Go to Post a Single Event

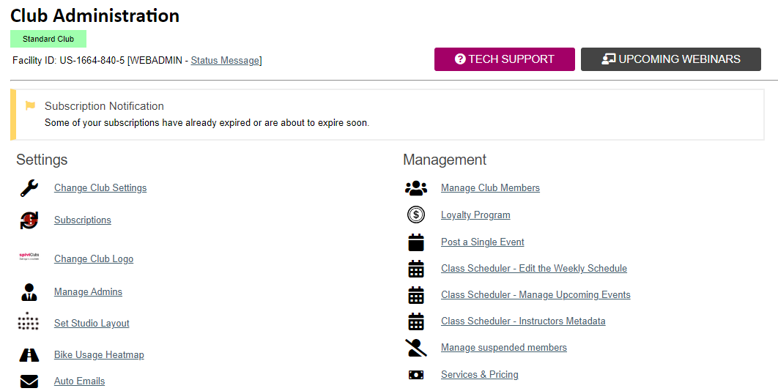point(482,242)
